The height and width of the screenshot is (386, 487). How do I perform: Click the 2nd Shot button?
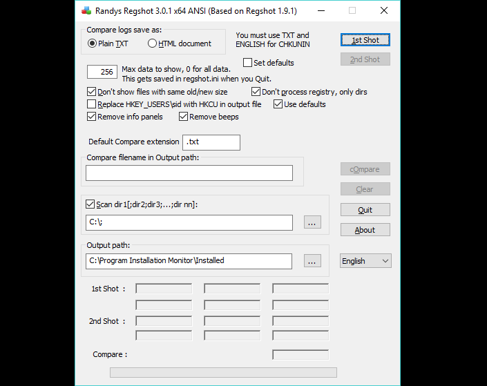tap(365, 59)
